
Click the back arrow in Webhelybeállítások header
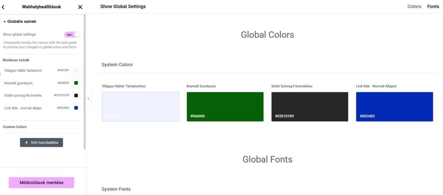3,7
